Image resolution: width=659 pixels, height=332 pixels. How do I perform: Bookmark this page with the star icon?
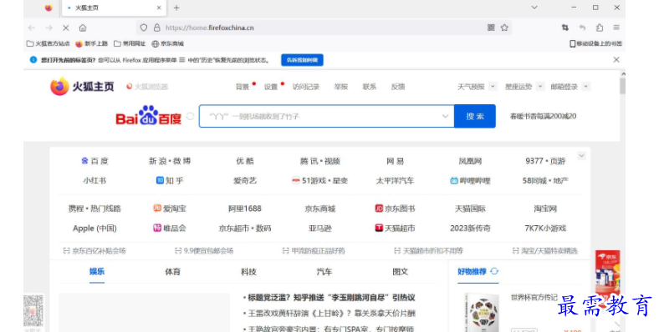504,28
